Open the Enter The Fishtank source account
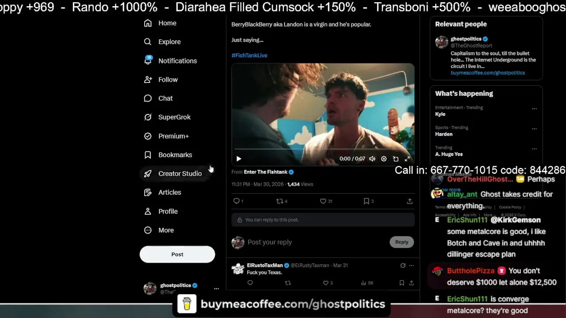The height and width of the screenshot is (318, 566). (269, 172)
